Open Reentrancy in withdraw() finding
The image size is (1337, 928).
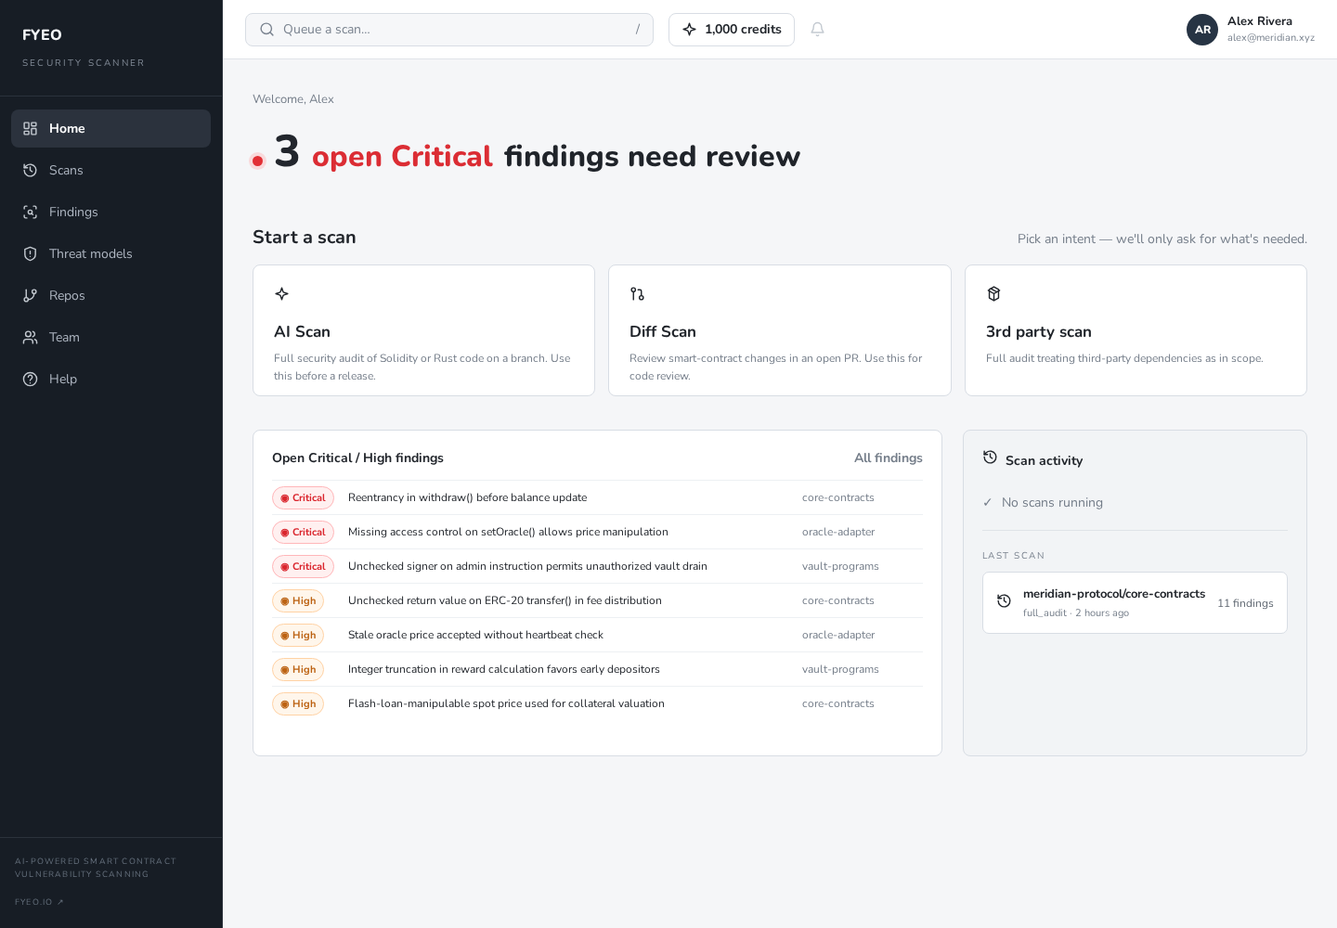[x=597, y=497]
